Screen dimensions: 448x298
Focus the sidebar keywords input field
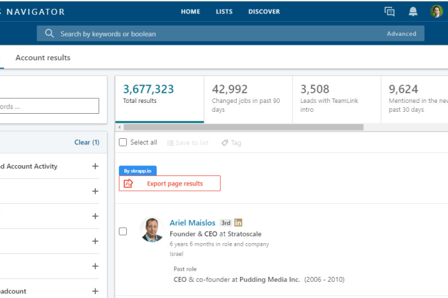[x=49, y=106]
